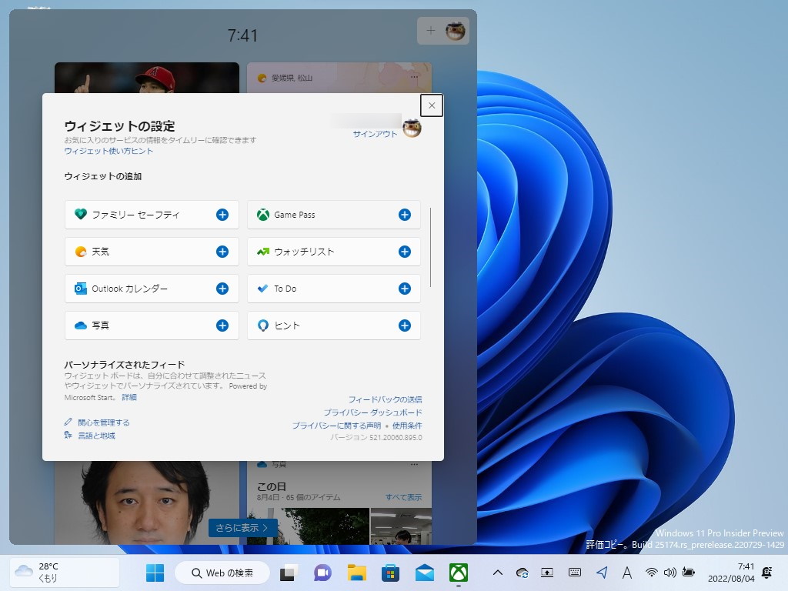Click the Web の検索 search box
Image resolution: width=788 pixels, height=591 pixels.
(222, 573)
